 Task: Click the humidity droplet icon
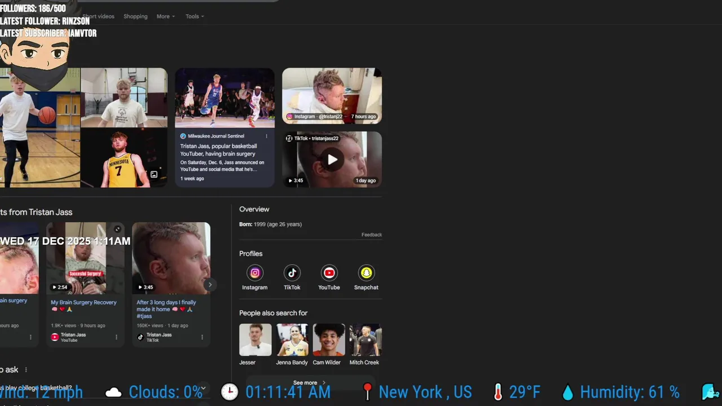click(568, 392)
